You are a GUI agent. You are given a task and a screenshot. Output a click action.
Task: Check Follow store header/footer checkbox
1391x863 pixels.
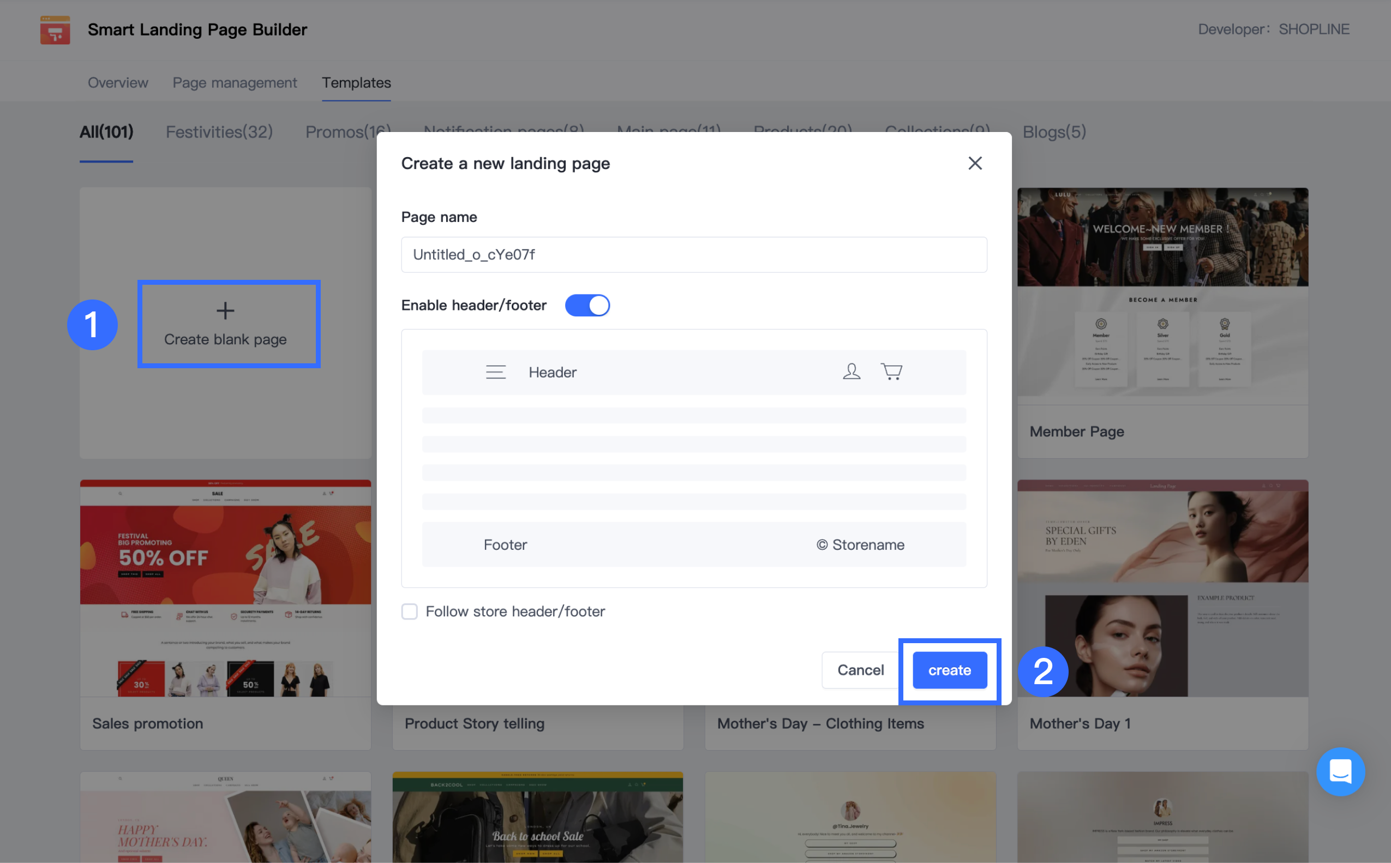pos(409,612)
